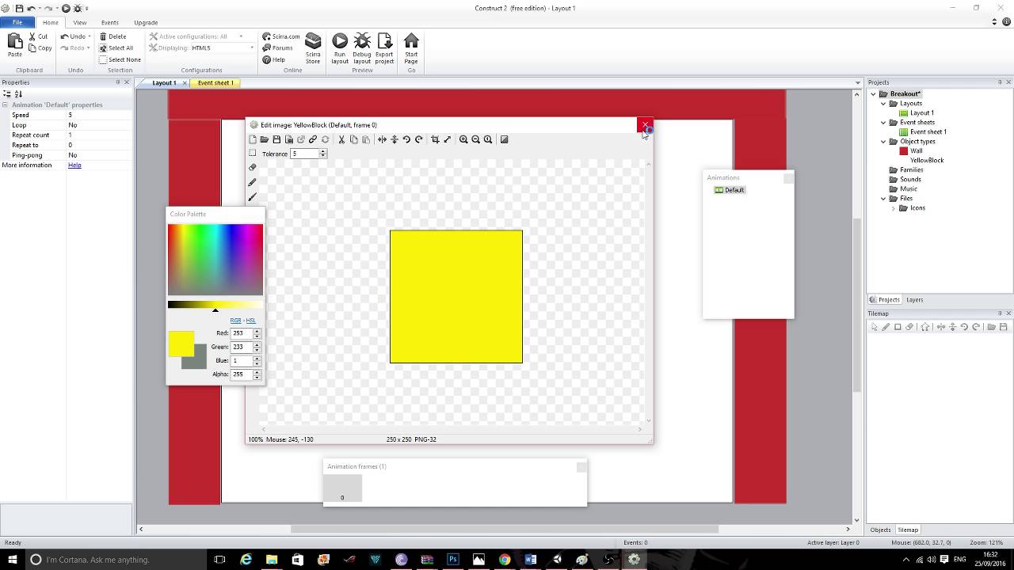Select the Eraser tool in image editor
The image size is (1014, 570).
tap(253, 167)
